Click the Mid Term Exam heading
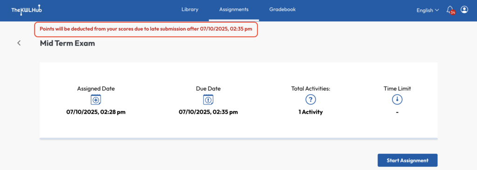 click(x=68, y=43)
